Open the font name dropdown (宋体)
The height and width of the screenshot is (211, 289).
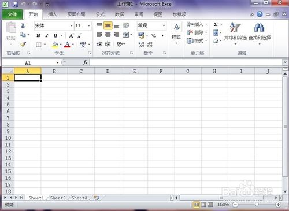[71, 25]
